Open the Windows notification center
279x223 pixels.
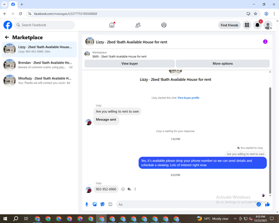[272, 219]
